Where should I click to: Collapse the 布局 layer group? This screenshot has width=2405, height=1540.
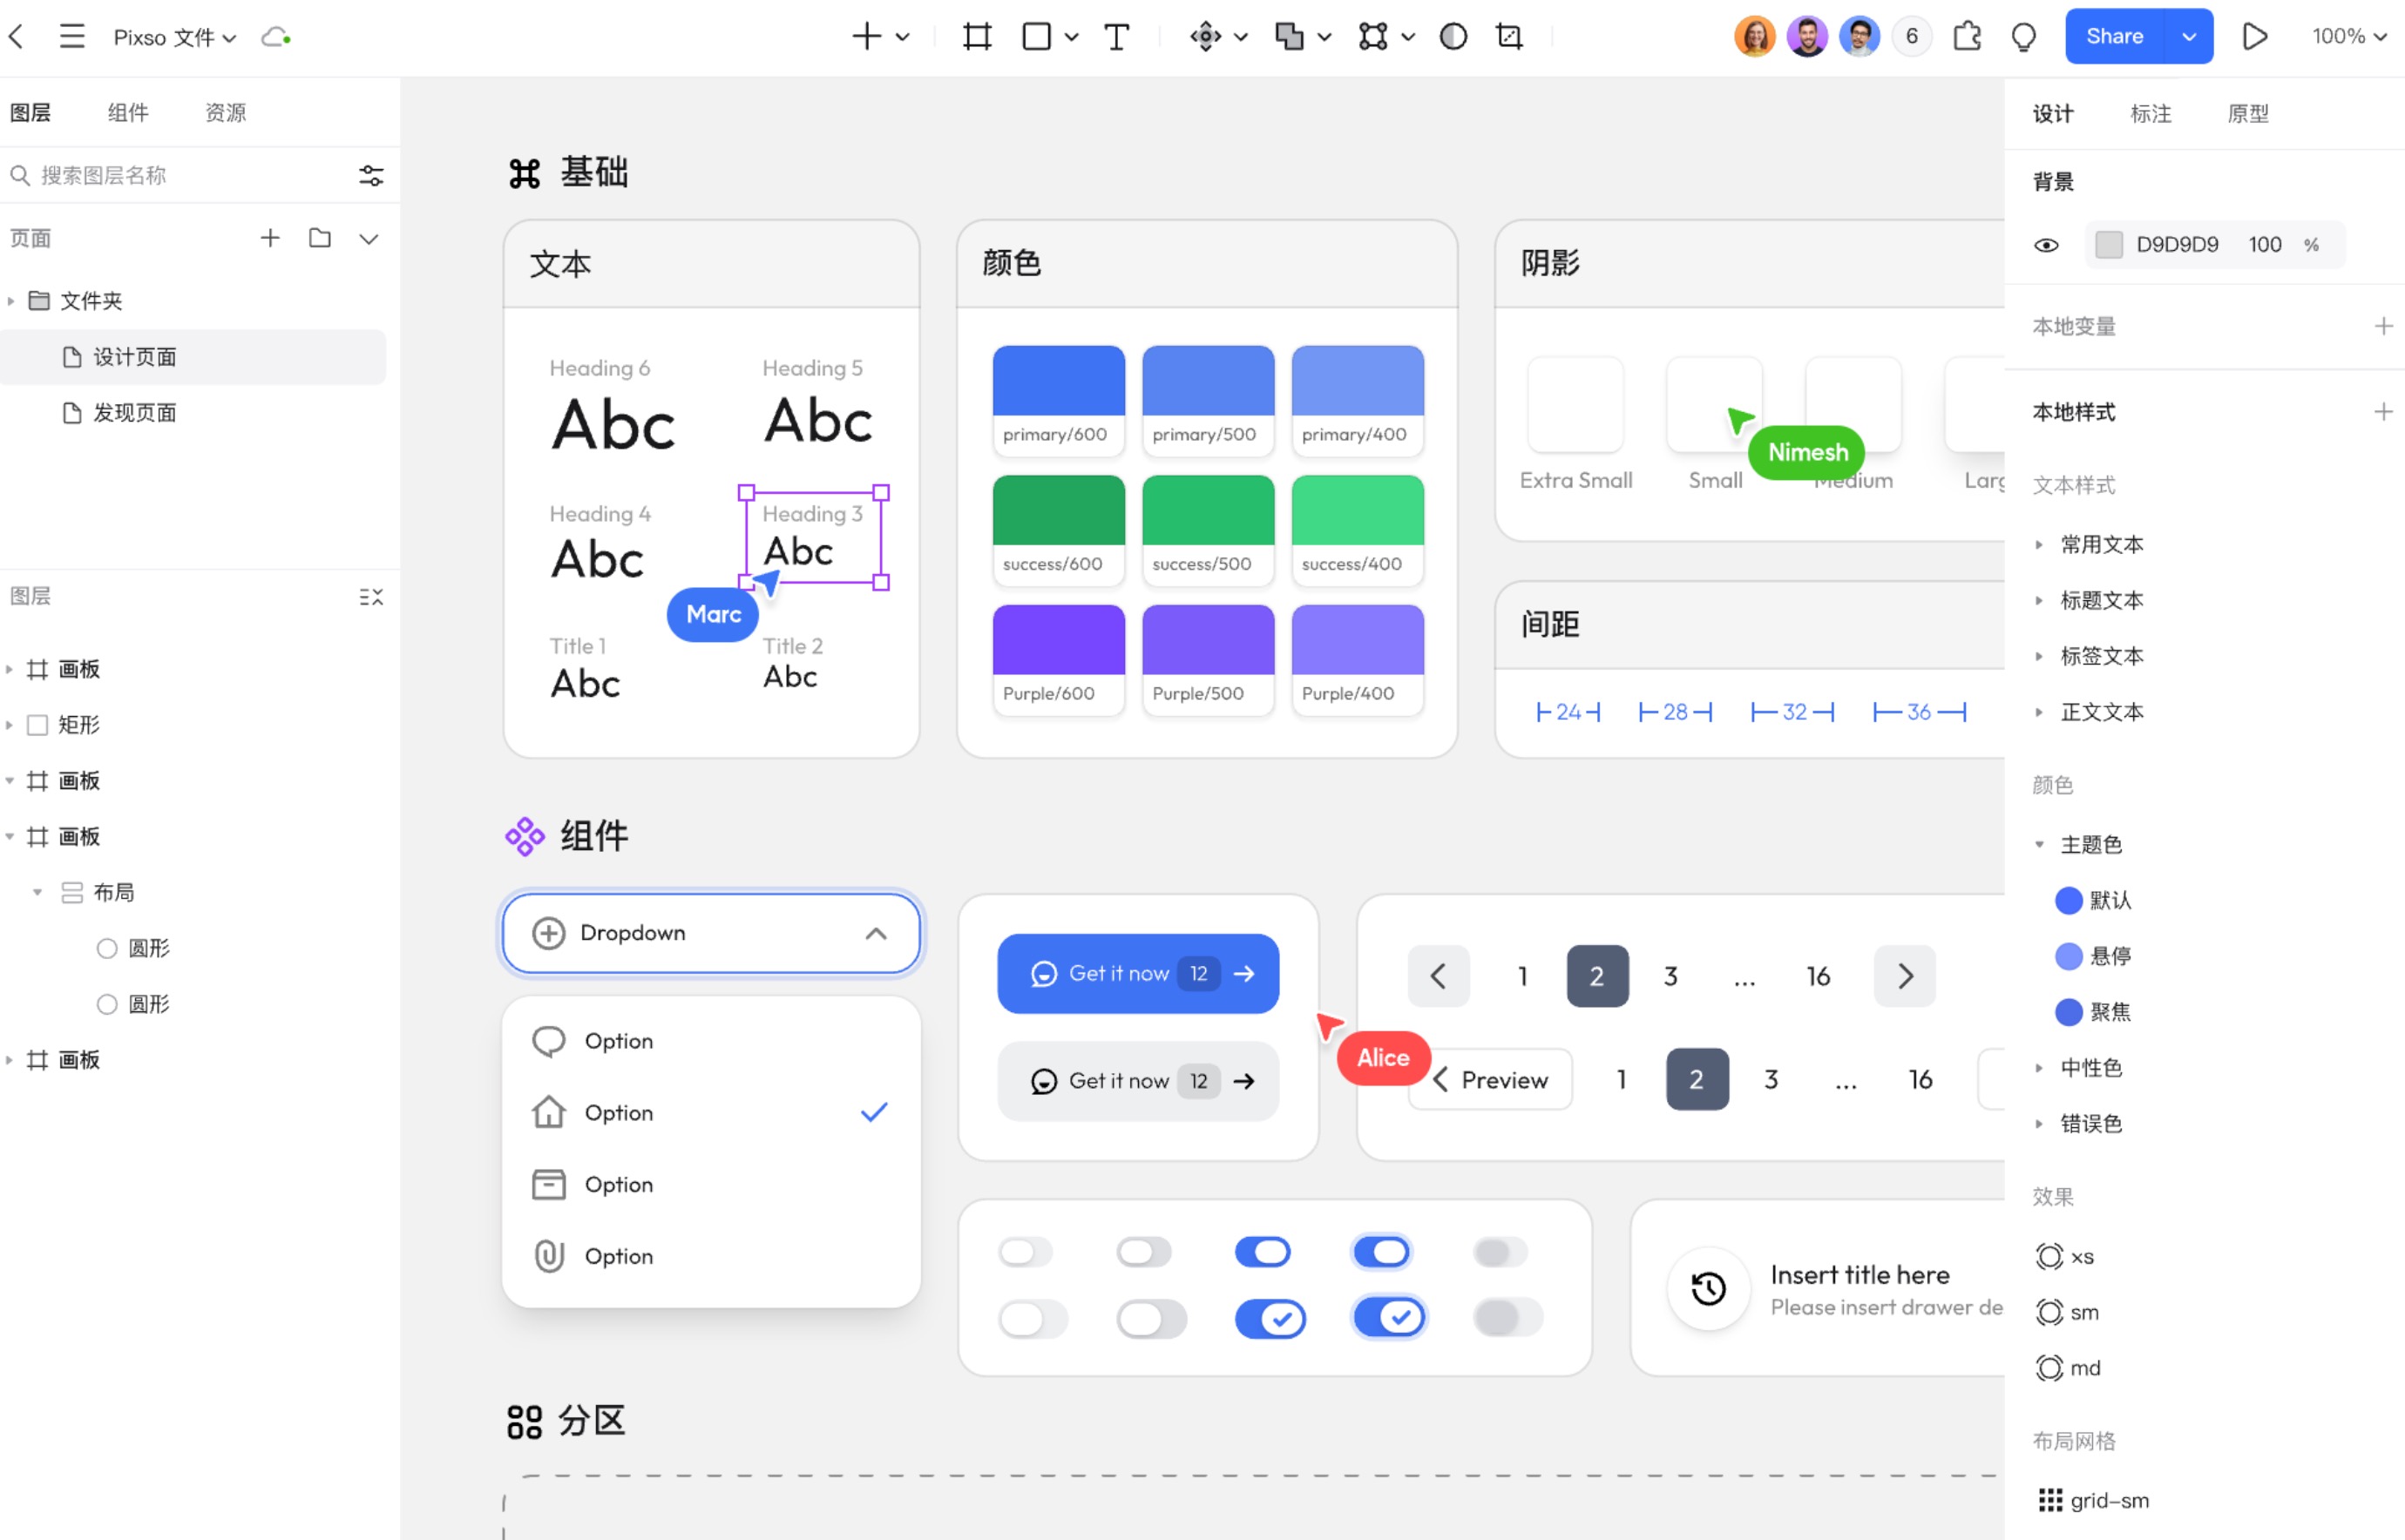coord(37,892)
